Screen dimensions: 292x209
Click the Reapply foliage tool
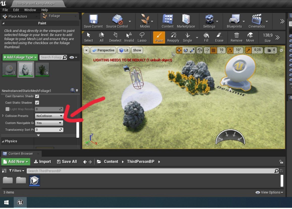(173, 37)
